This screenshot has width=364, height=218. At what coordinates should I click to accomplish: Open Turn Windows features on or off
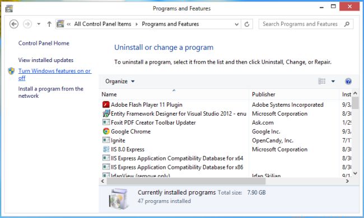(x=55, y=74)
